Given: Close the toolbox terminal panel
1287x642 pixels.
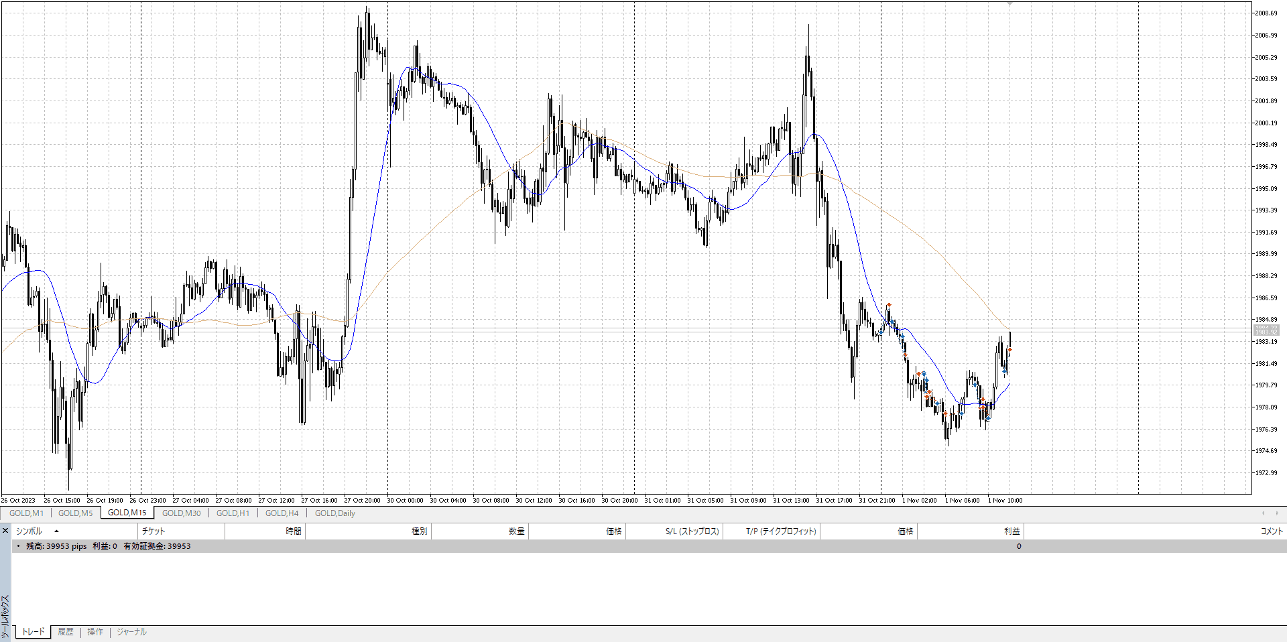Looking at the screenshot, I should pos(5,531).
